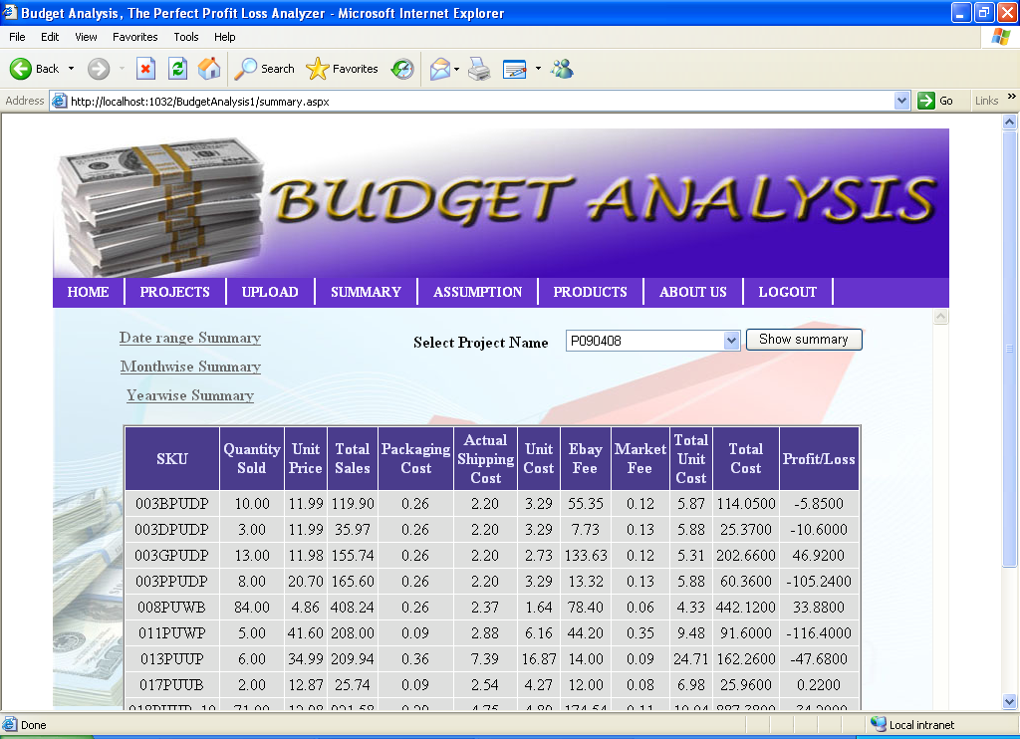Expand the address bar history dropdown
Image resolution: width=1020 pixels, height=739 pixels.
[902, 100]
